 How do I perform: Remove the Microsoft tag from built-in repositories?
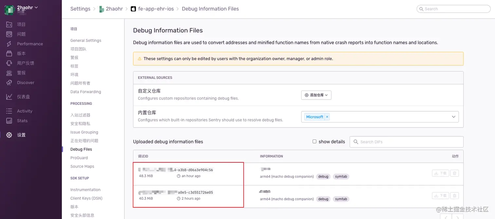point(327,117)
